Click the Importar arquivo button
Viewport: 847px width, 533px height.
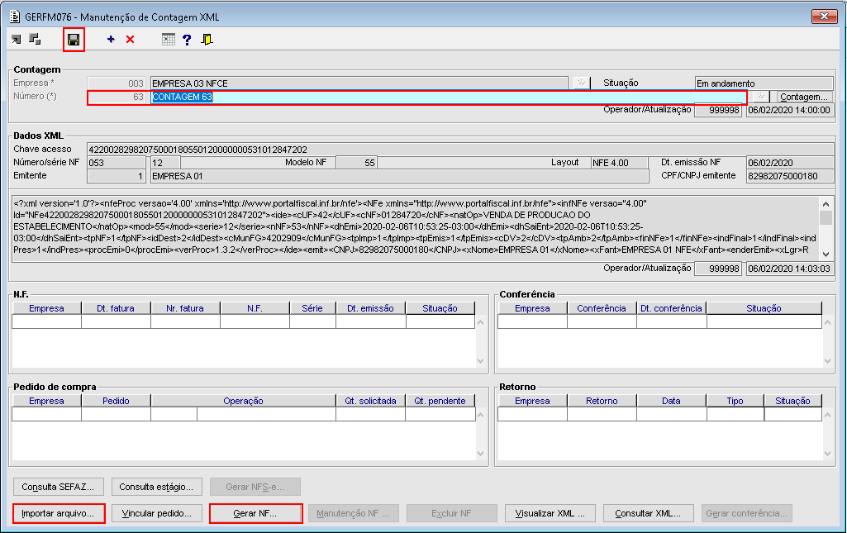coord(59,513)
